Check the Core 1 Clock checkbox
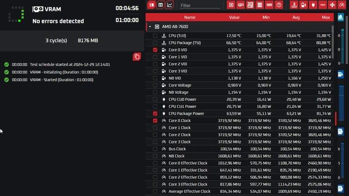 [155, 128]
